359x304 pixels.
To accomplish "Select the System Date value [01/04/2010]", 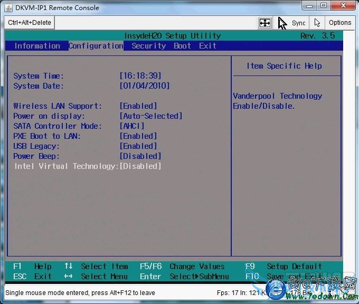I will [x=145, y=85].
